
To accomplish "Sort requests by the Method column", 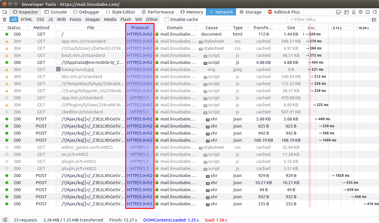I will [x=41, y=28].
